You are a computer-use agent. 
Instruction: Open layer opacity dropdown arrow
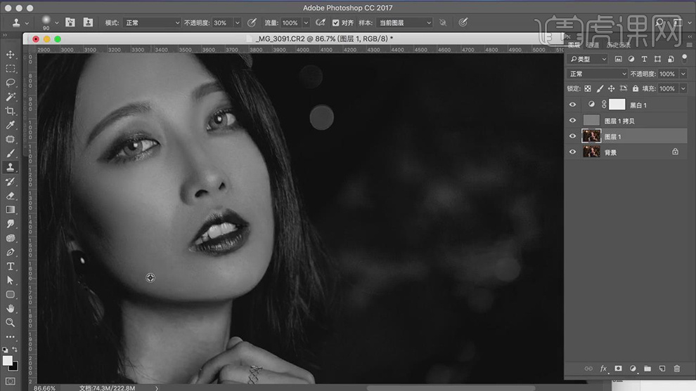point(683,74)
